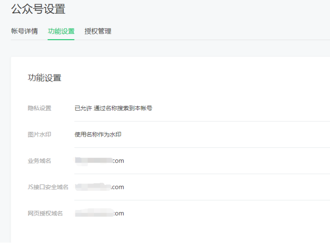Click the 网页授权域名 row label

click(45, 214)
